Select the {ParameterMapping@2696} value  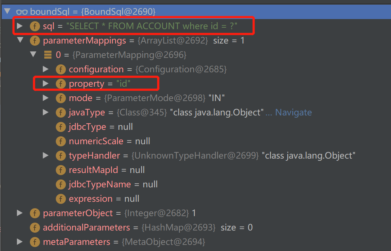pyautogui.click(x=129, y=55)
